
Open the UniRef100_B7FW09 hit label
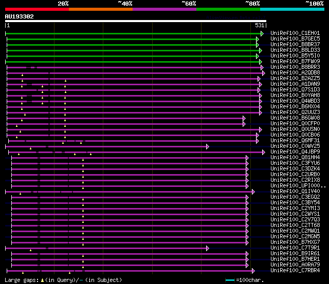click(x=295, y=62)
